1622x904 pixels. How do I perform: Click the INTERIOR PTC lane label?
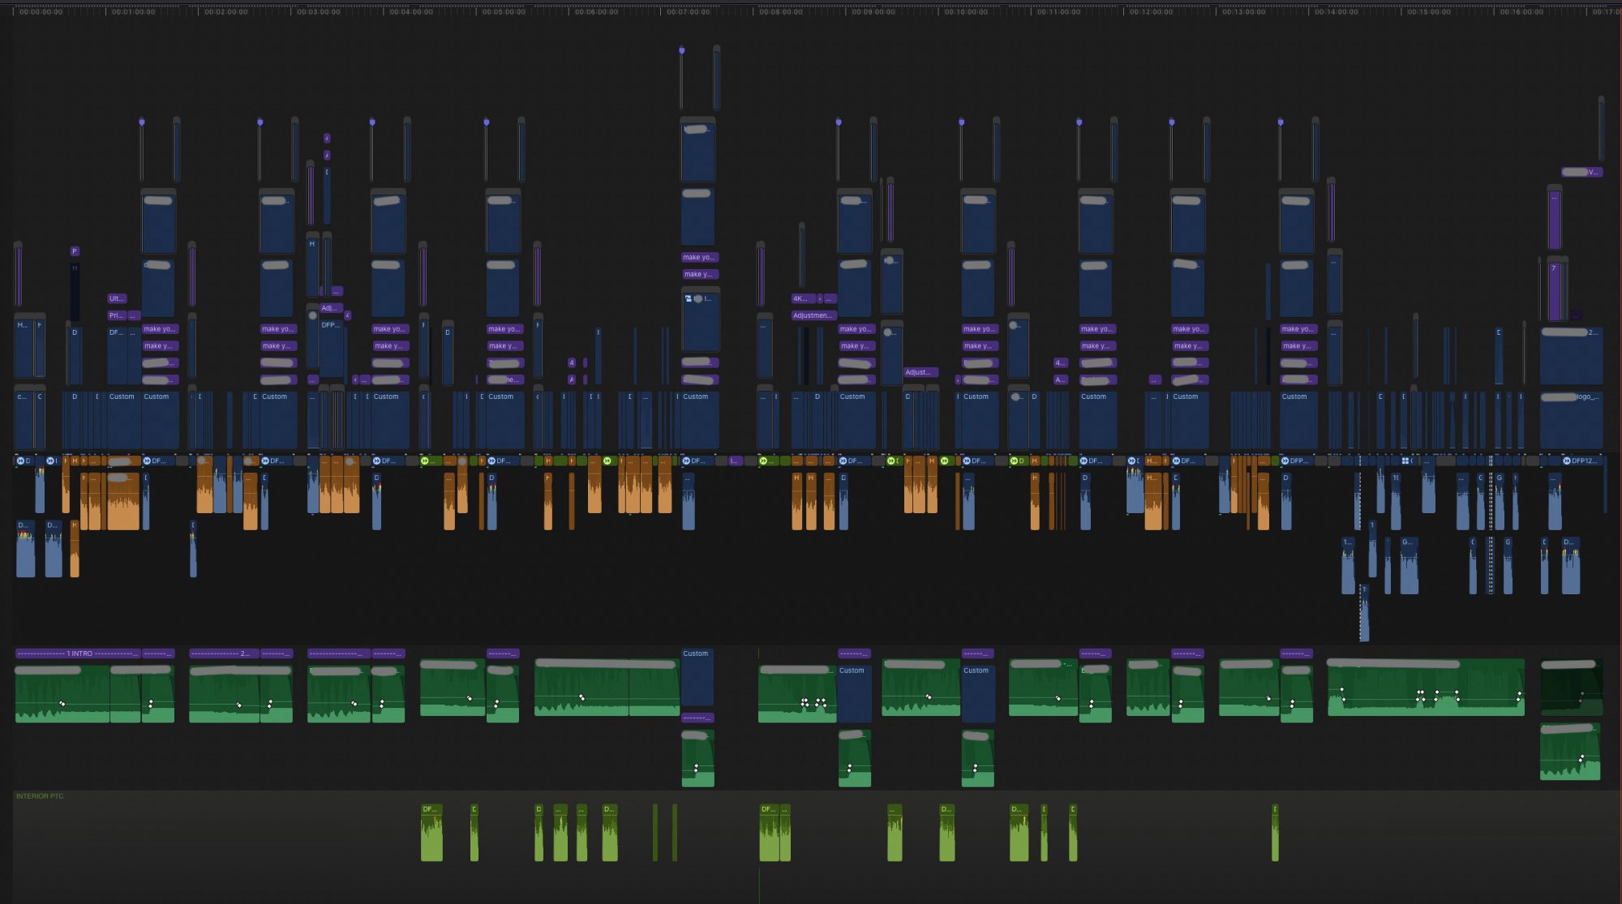click(x=40, y=796)
